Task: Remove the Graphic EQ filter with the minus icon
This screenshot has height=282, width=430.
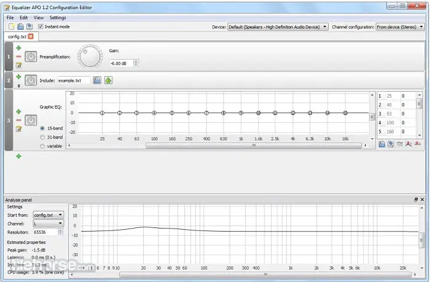Action: point(18,120)
